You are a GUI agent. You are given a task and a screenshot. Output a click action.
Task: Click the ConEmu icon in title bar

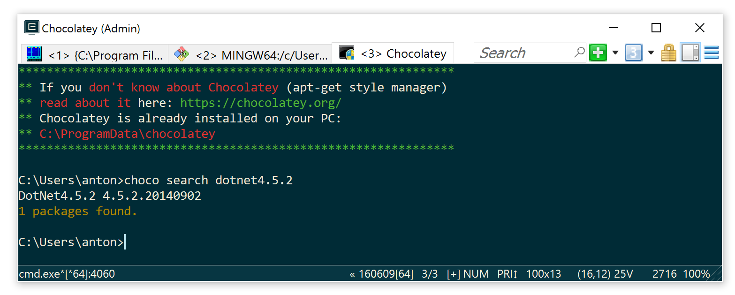coord(31,28)
